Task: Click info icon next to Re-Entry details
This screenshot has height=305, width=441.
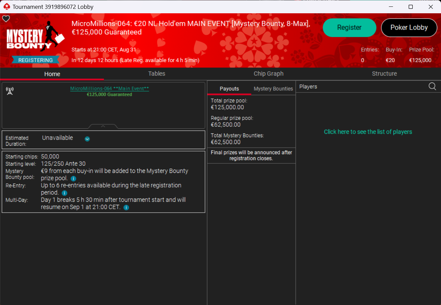Action: point(64,193)
